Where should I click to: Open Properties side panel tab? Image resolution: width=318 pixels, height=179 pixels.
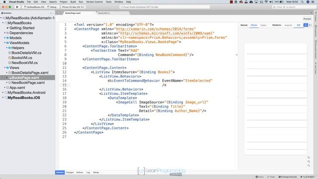[316, 31]
